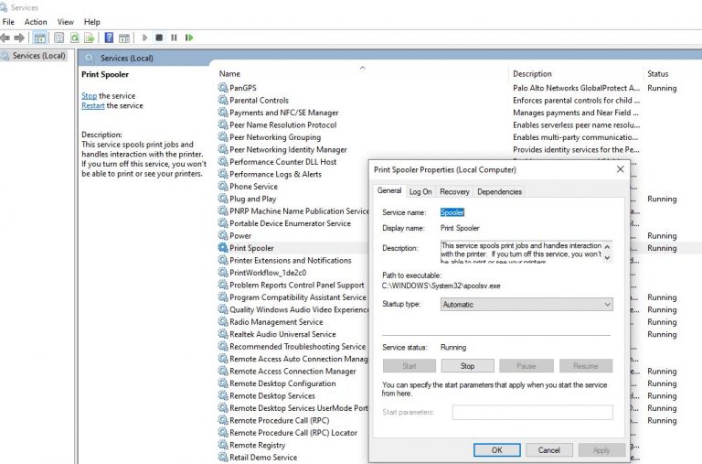Click the Stop button in the properties dialog

(467, 366)
